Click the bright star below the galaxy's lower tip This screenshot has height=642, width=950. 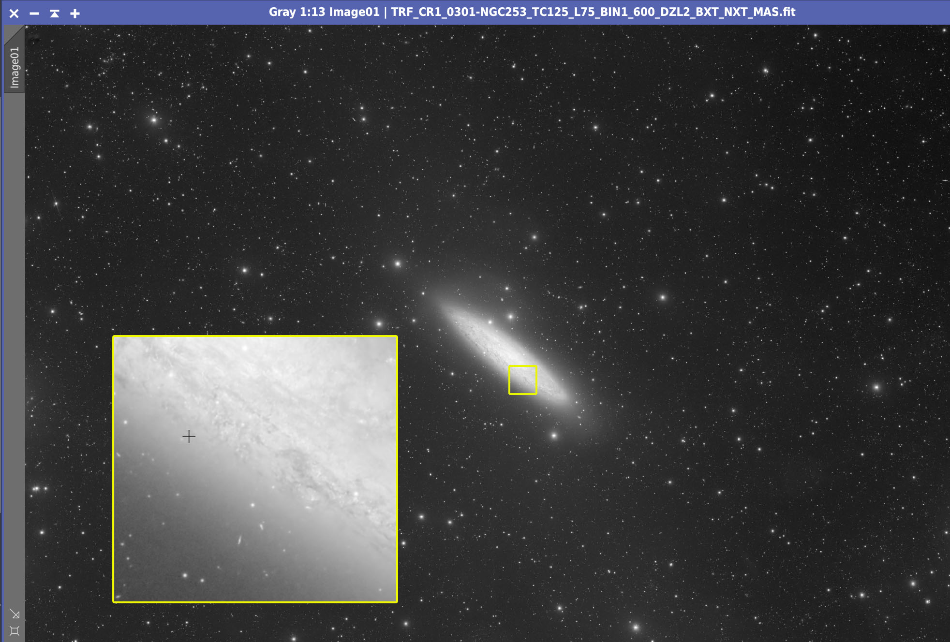[x=554, y=436]
